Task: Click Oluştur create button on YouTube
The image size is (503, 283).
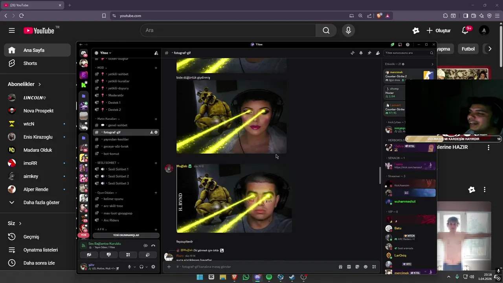Action: [439, 30]
